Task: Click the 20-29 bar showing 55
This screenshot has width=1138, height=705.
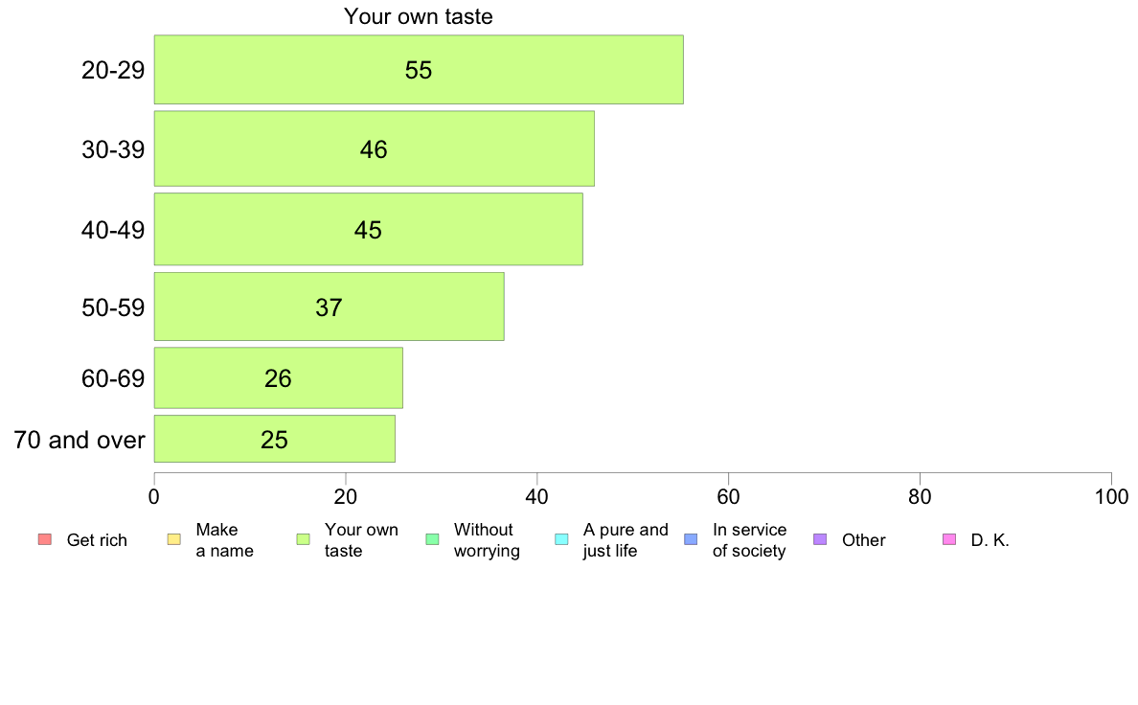Action: pos(419,70)
